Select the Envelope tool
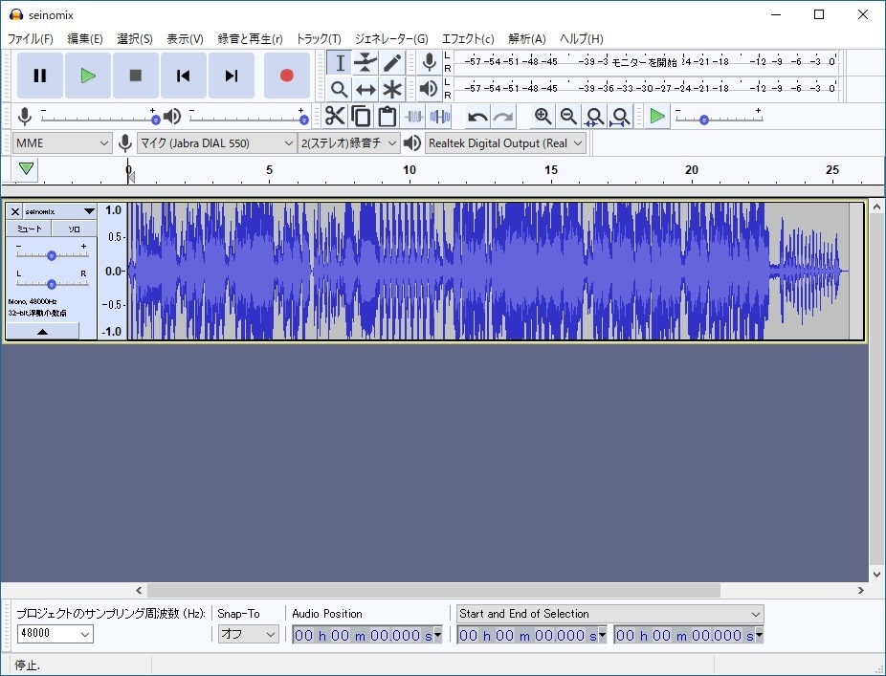 click(x=365, y=63)
